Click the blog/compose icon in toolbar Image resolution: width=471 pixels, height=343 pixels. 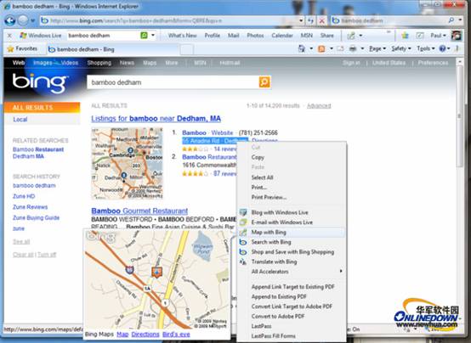click(x=351, y=36)
